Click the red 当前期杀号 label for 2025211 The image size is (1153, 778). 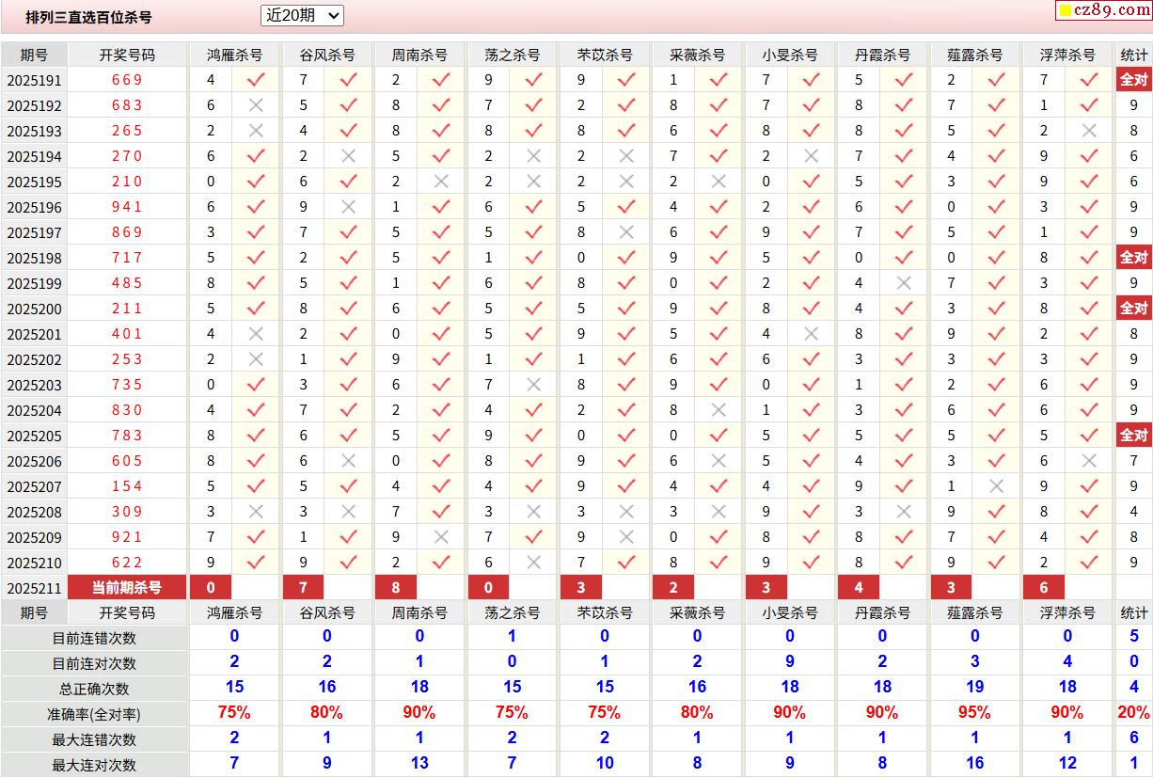[127, 587]
